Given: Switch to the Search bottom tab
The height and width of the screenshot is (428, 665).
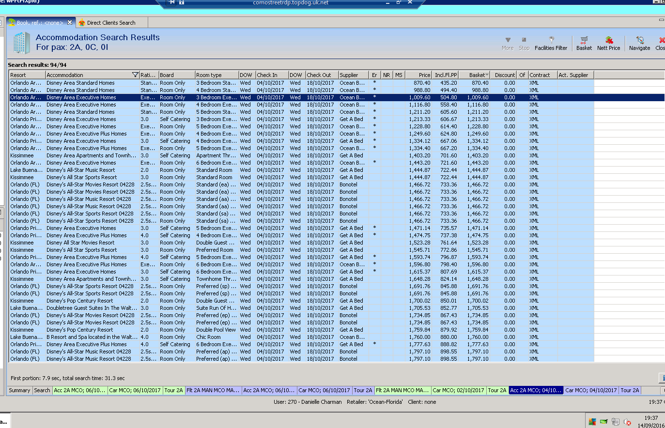Looking at the screenshot, I should pos(42,390).
